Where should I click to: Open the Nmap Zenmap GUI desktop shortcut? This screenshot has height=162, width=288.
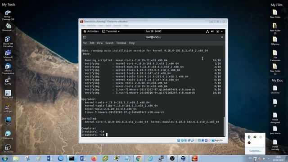click(8, 15)
